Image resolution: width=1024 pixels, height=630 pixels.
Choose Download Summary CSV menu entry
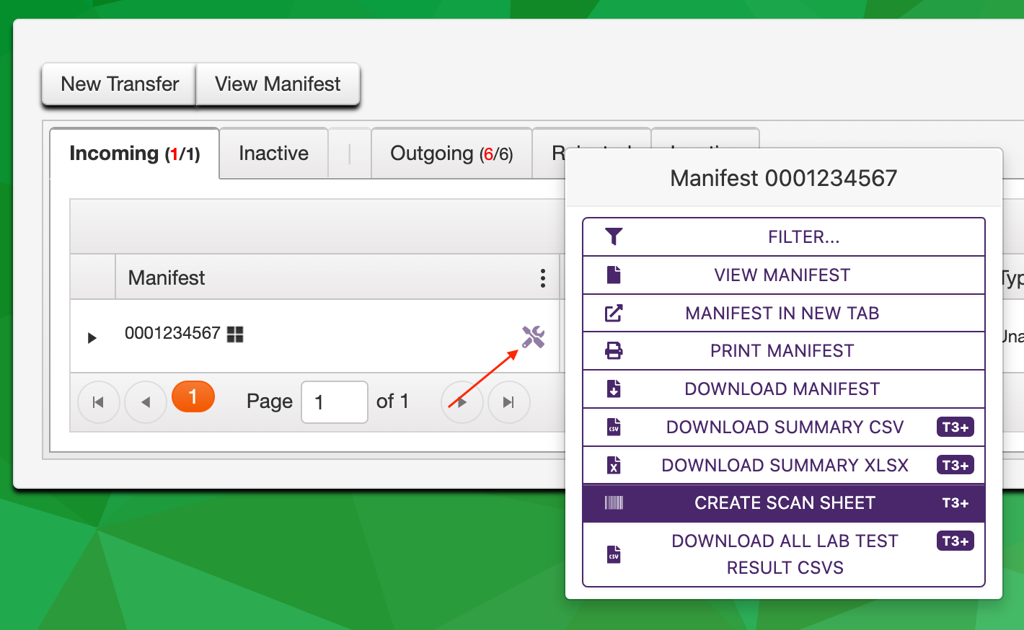784,427
